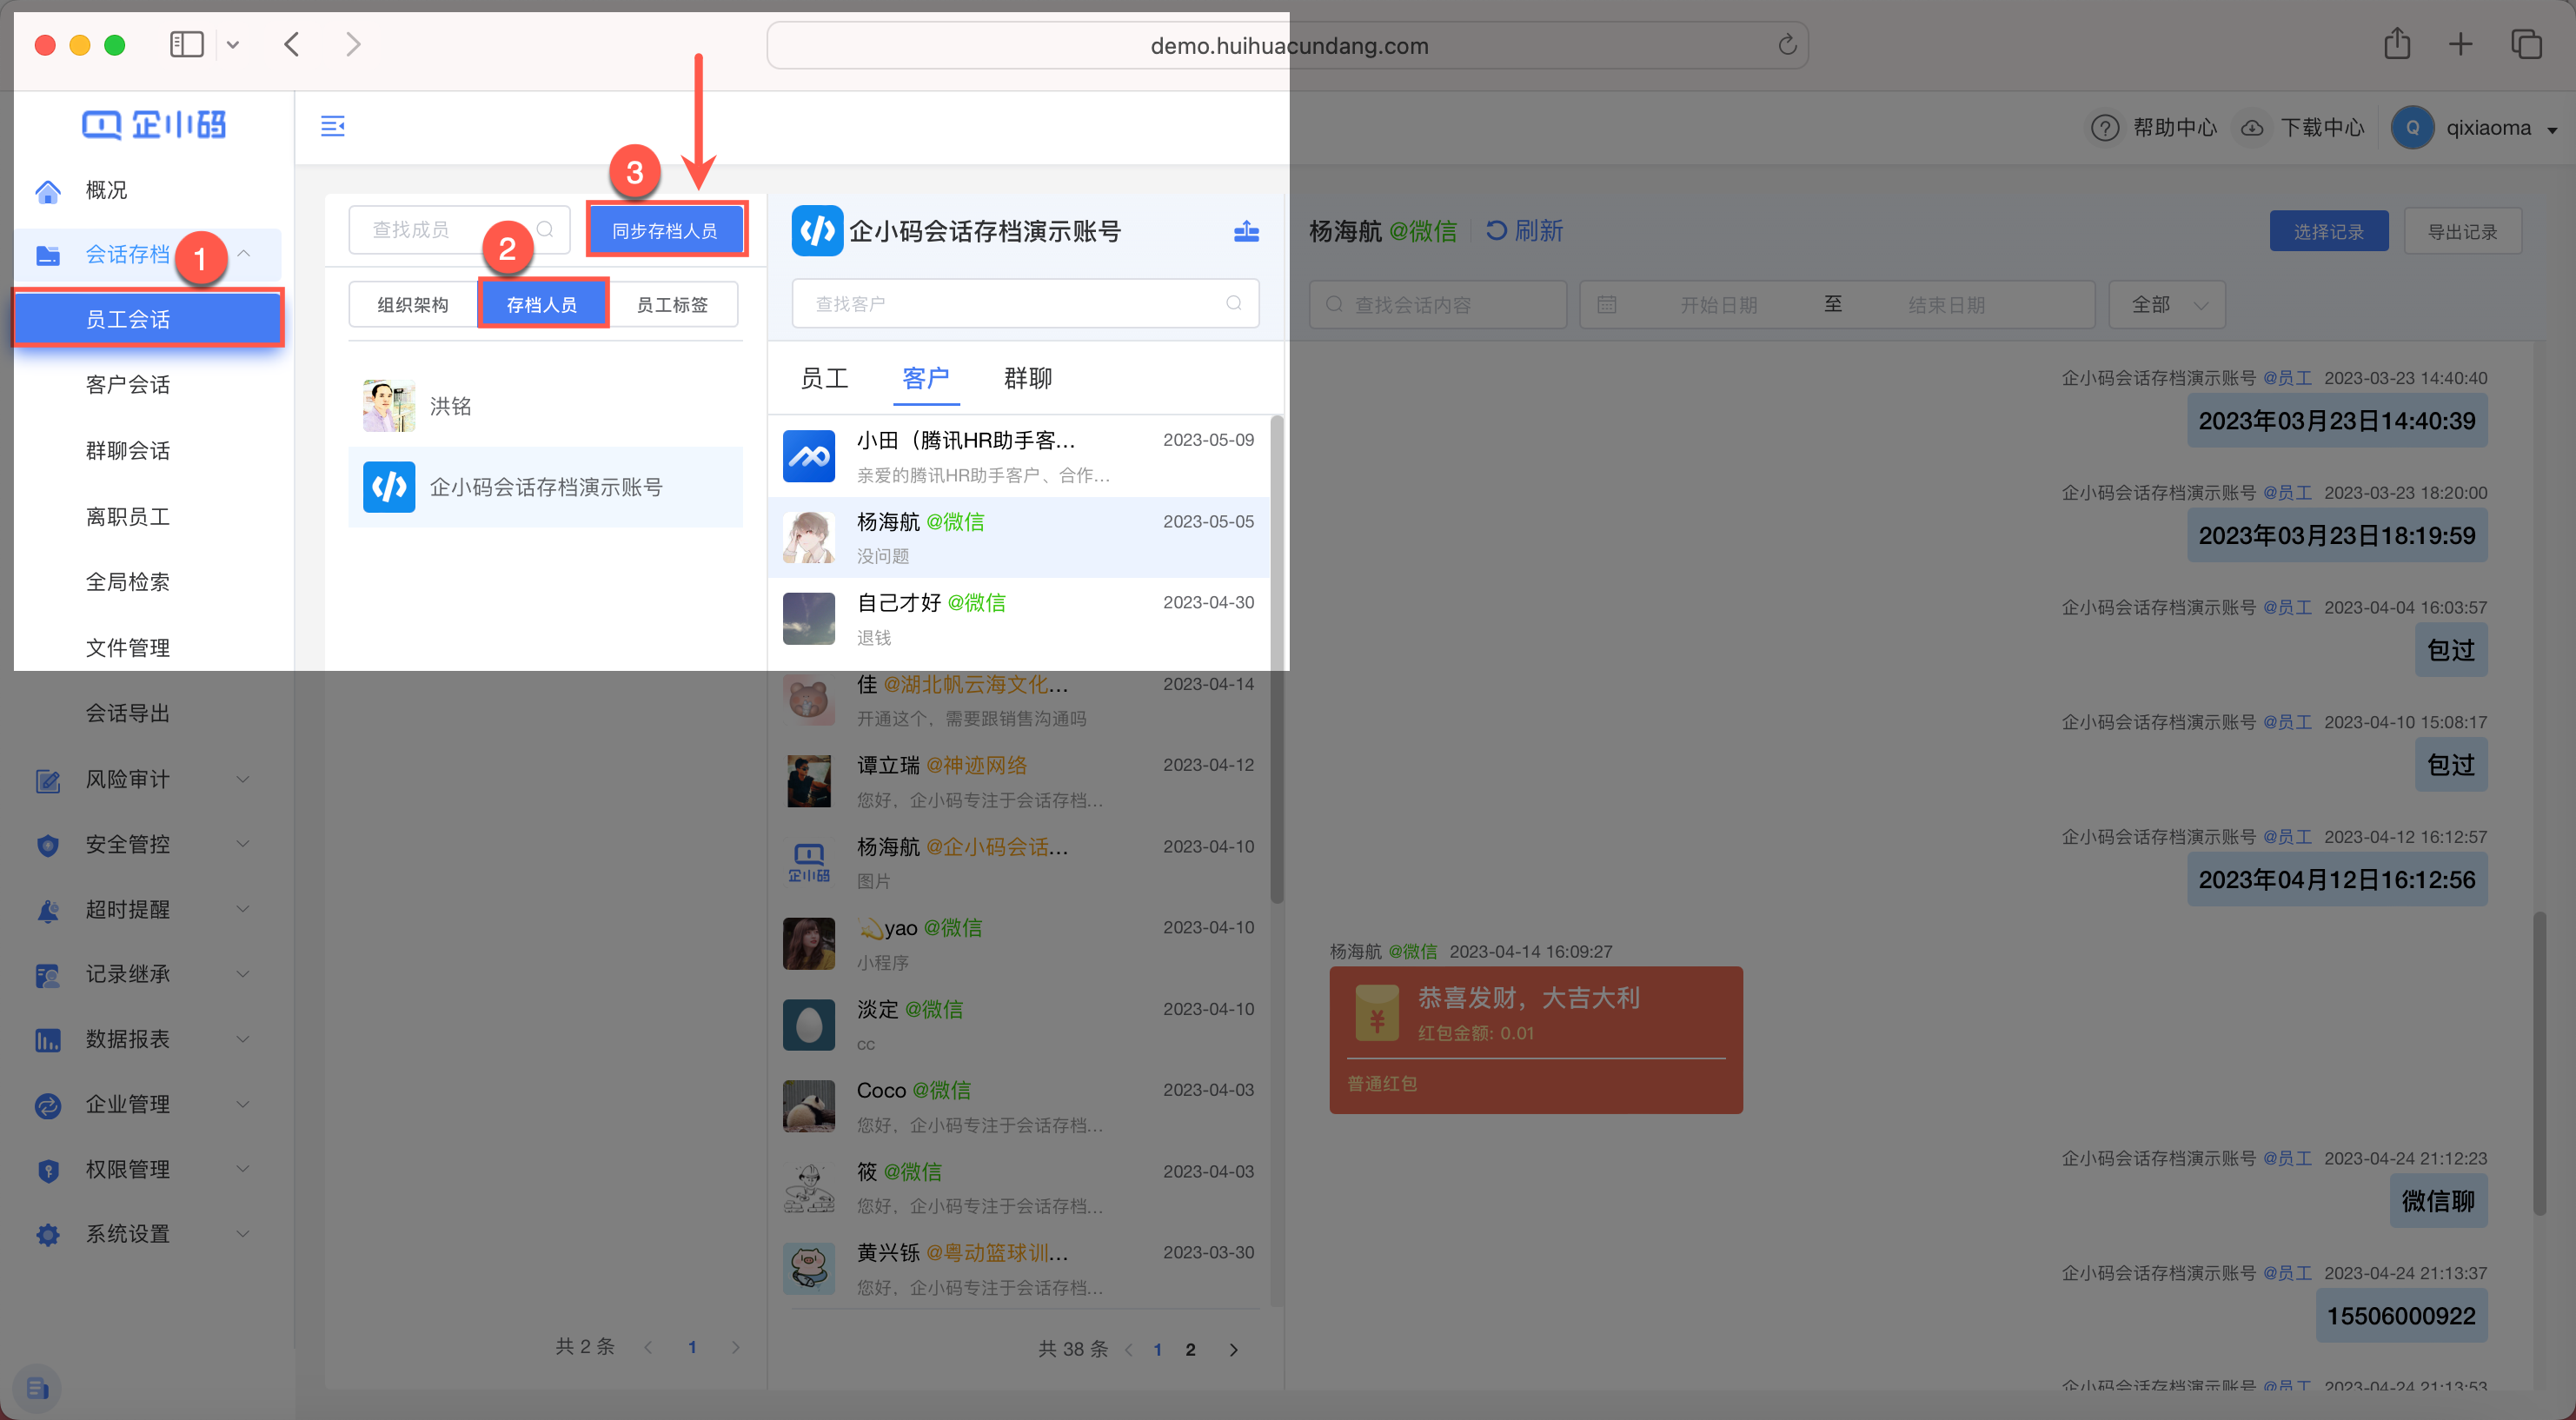2576x1420 pixels.
Task: Click the 记录继承 icon
Action: coord(48,975)
